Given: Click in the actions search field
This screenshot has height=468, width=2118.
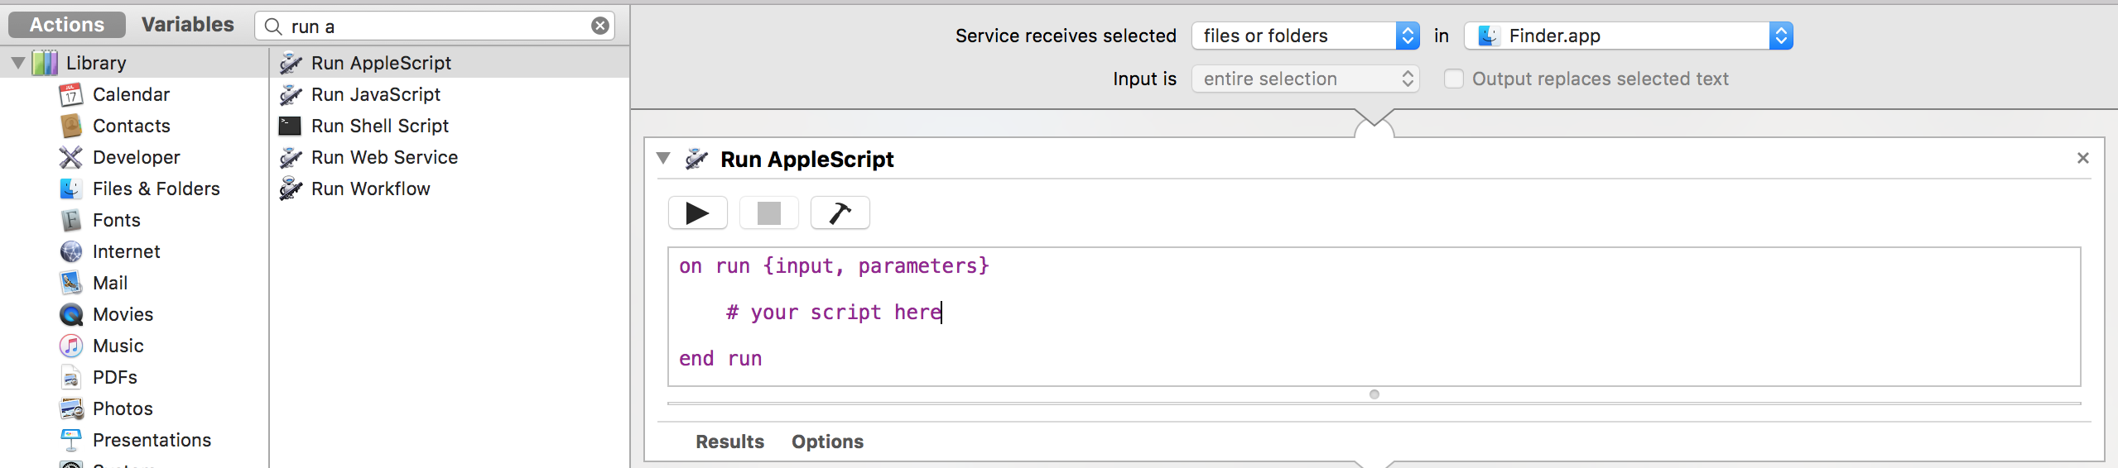Looking at the screenshot, I should (x=435, y=26).
